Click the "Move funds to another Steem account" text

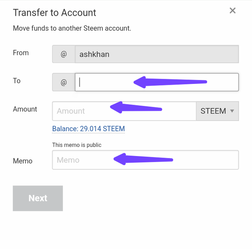pyautogui.click(x=72, y=28)
